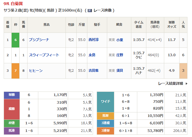Open trainer 小栗 page
Screen dimensions: 192x137
pyautogui.click(x=120, y=40)
